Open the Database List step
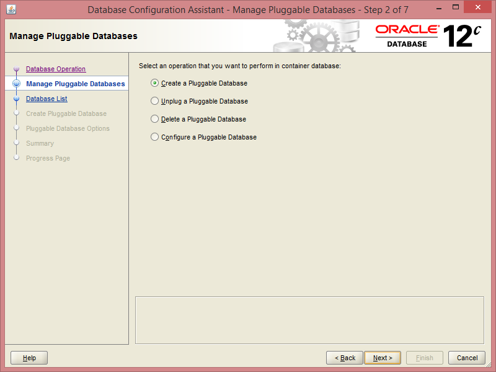 coord(46,99)
